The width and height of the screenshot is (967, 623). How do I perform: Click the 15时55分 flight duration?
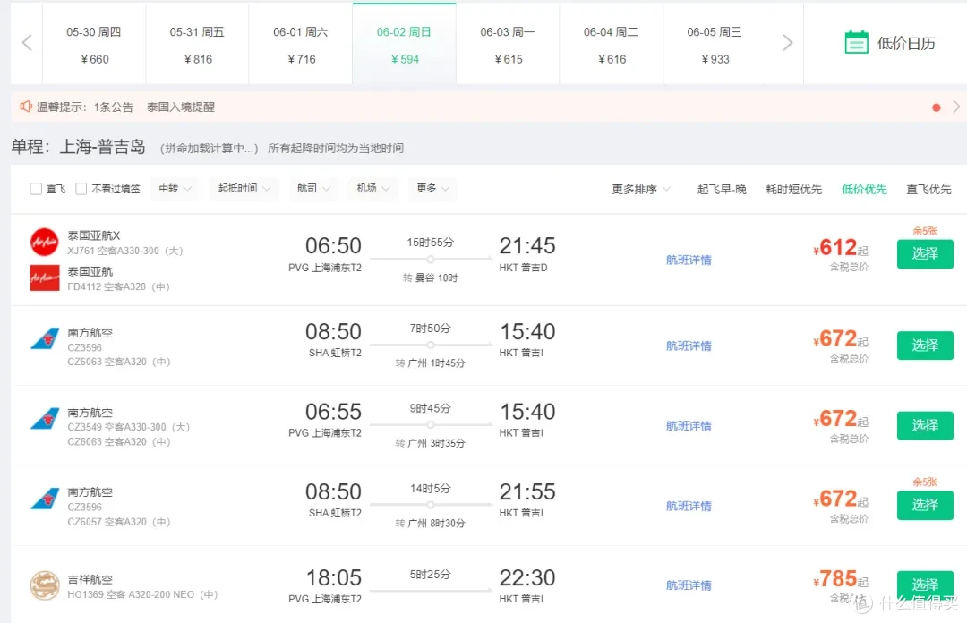[x=430, y=243]
